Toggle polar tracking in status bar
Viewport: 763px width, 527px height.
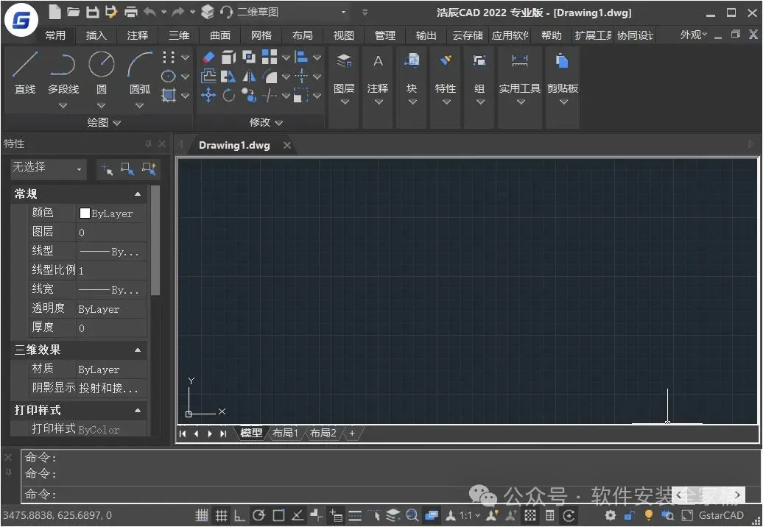tap(259, 516)
